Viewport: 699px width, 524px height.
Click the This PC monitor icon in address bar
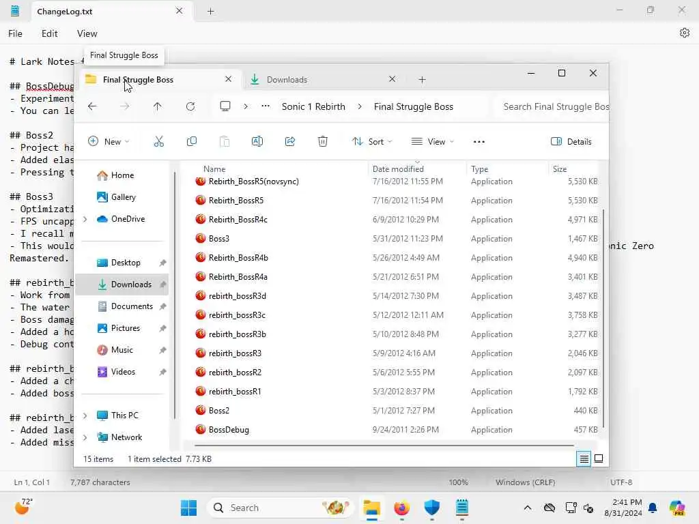225,106
